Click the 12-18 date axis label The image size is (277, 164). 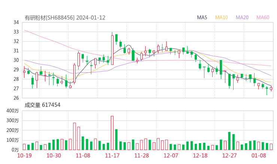tap(200, 155)
